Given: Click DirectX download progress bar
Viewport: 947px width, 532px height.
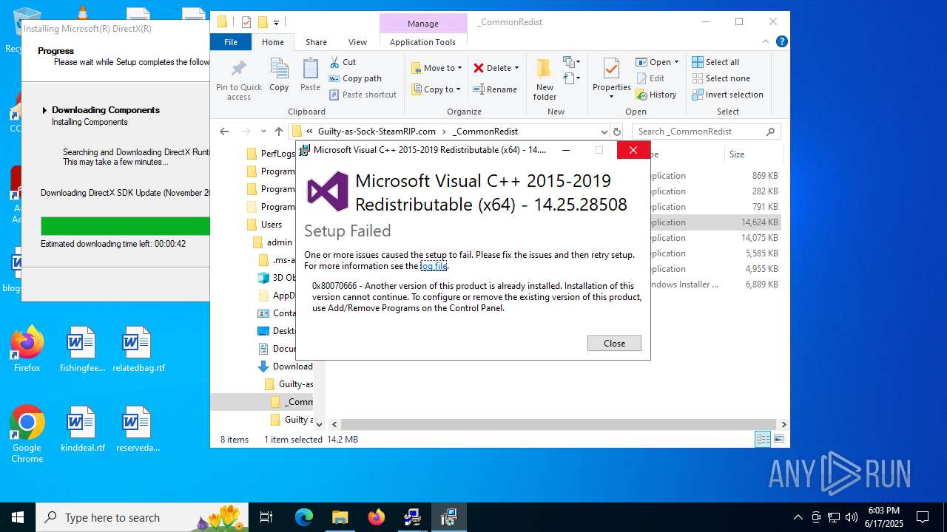Looking at the screenshot, I should 125,226.
